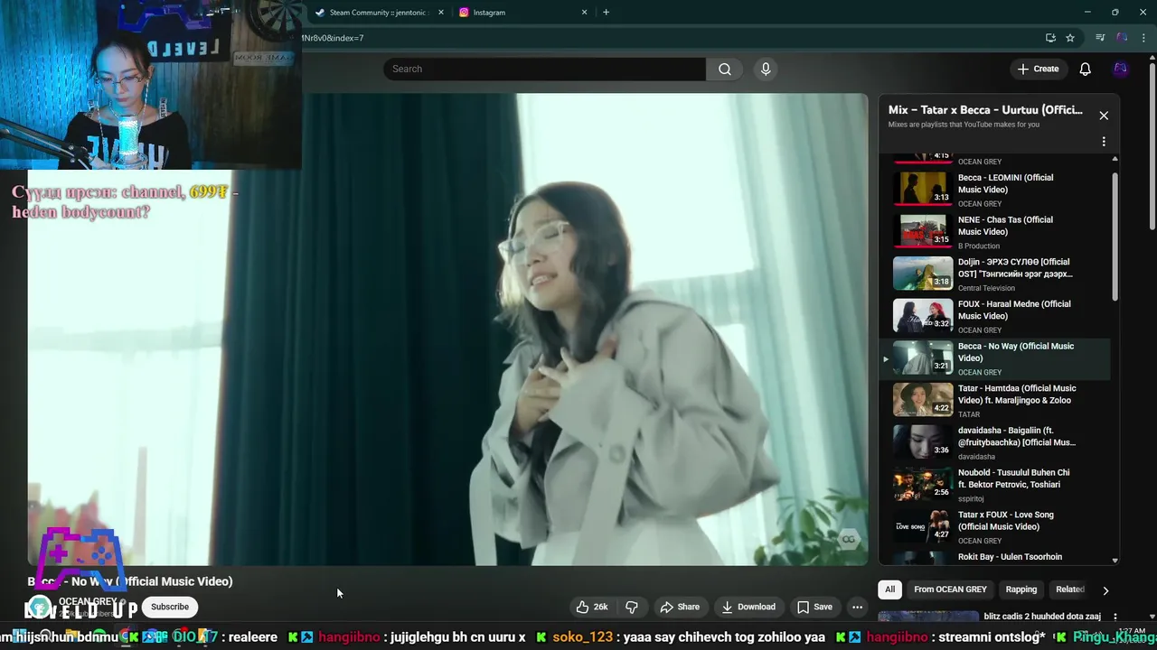The image size is (1157, 650).
Task: Install app icon in address bar
Action: (x=1050, y=38)
